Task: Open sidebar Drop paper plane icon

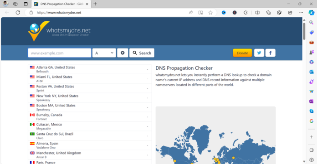Action: 312,92
